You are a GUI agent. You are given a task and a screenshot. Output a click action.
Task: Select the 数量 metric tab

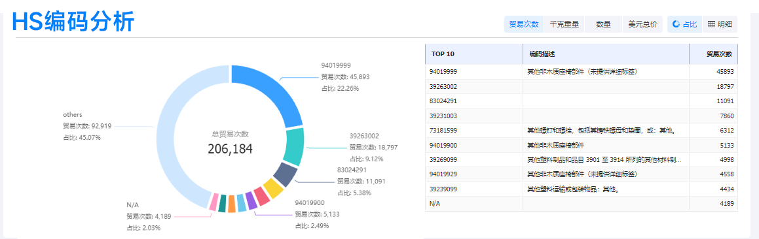tap(603, 24)
